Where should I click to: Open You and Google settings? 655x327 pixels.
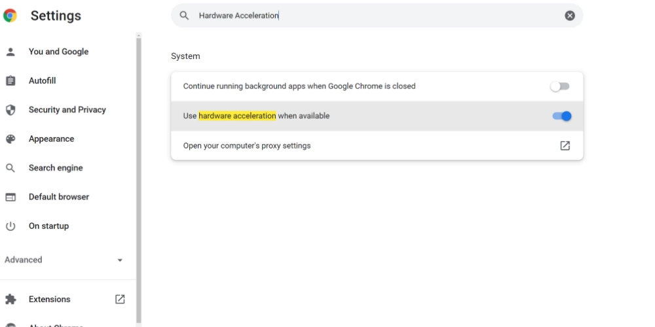coord(58,52)
